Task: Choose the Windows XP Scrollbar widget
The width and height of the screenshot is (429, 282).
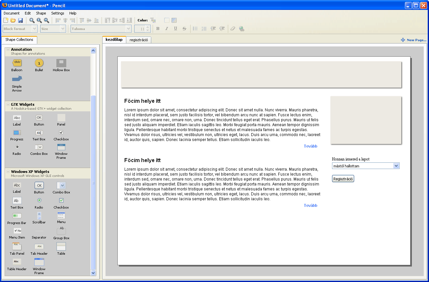Action: 39,215
